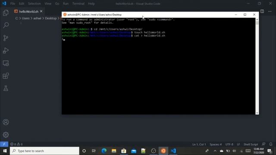Viewport: 276px width, 155px height.
Task: Open the Edit menu
Action: tap(22, 4)
